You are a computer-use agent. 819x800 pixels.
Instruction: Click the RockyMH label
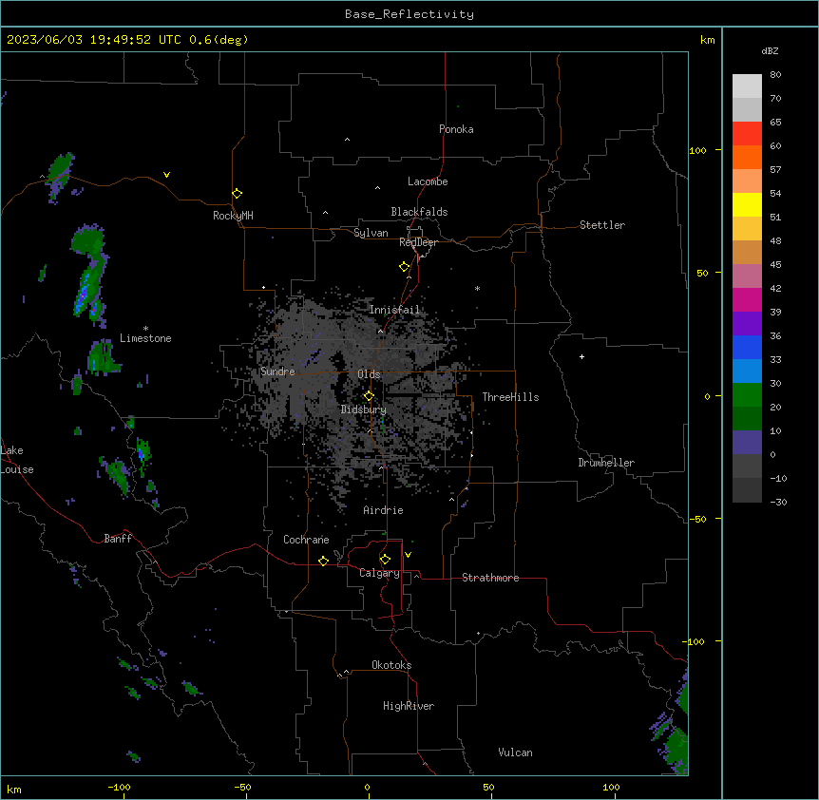[x=233, y=216]
